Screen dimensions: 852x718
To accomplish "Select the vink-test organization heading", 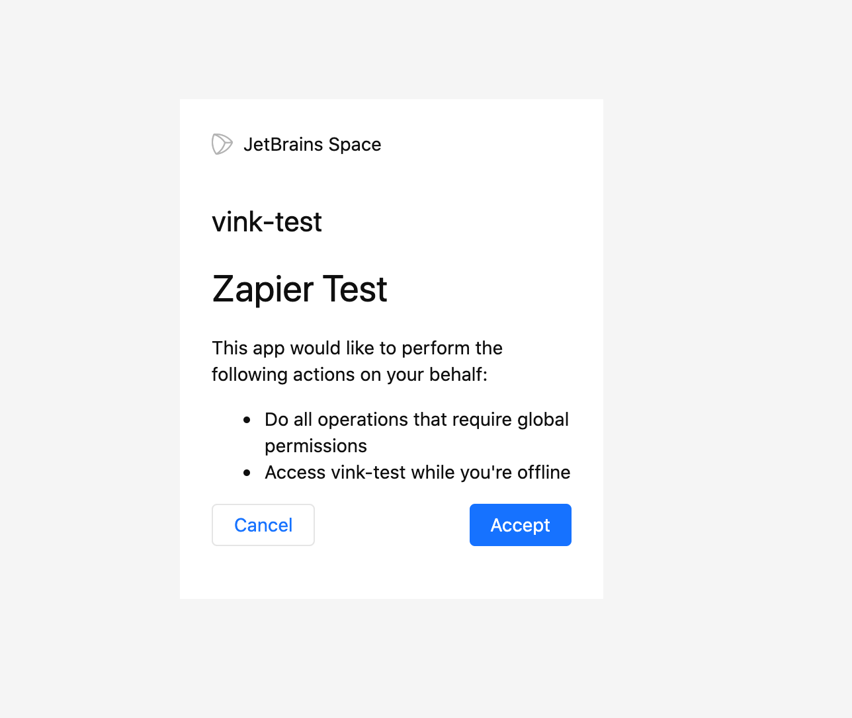I will click(267, 222).
